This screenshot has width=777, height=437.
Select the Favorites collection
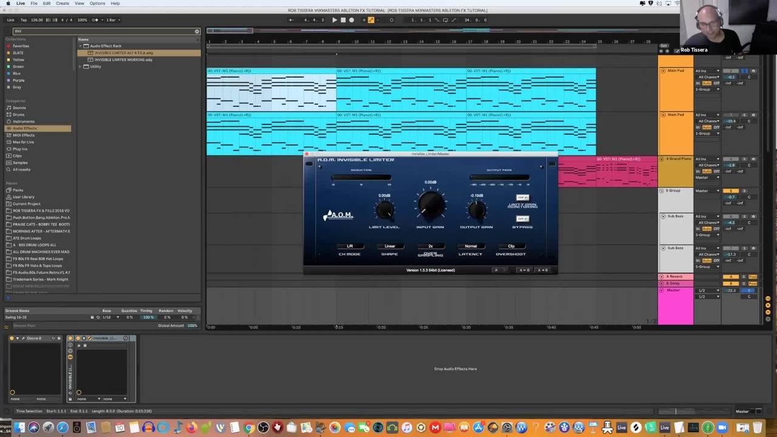(x=21, y=46)
